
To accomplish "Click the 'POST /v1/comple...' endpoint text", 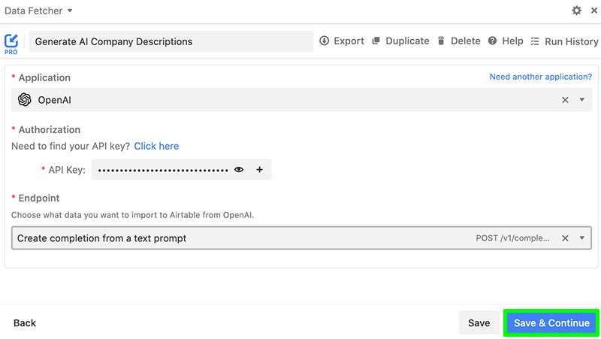I will 512,238.
